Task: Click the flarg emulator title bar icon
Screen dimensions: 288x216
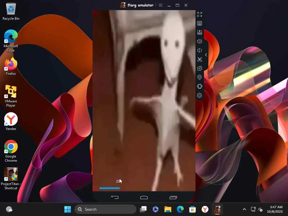Action: (123, 5)
